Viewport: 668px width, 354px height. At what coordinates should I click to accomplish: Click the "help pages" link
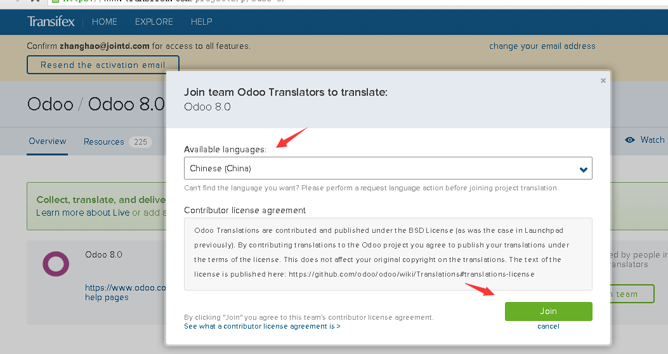107,297
